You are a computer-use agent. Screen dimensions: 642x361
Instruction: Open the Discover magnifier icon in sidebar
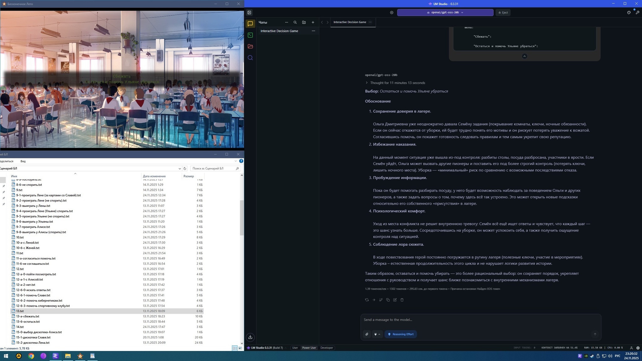point(250,58)
